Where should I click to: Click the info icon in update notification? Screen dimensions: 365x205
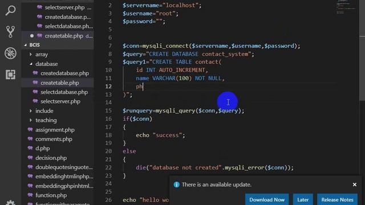tap(176, 184)
